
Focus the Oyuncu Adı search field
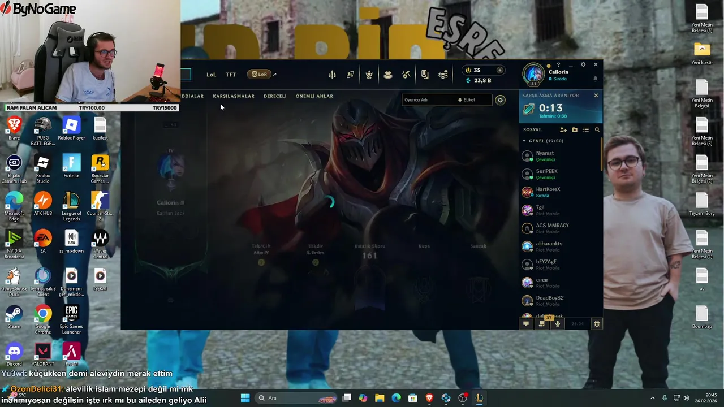[x=429, y=100]
